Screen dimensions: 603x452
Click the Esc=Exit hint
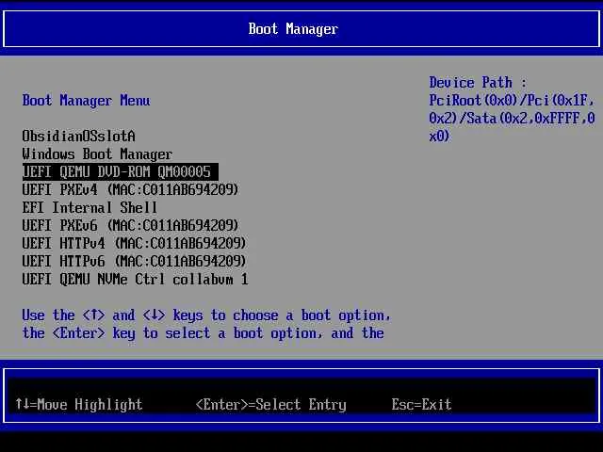pyautogui.click(x=421, y=404)
